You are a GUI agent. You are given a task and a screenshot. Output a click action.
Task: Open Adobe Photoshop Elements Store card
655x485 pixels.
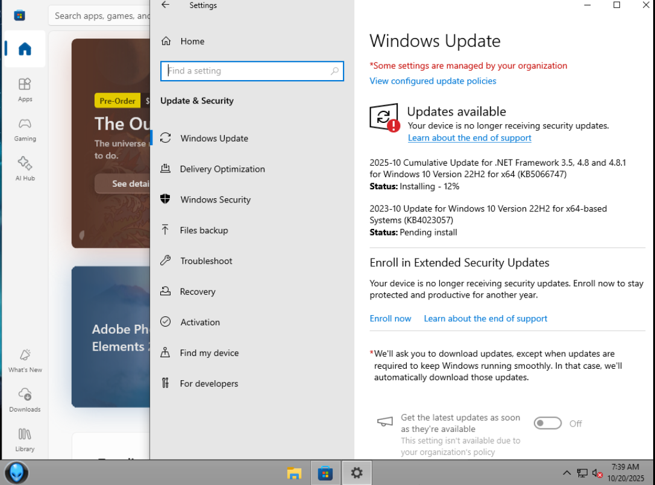point(111,337)
